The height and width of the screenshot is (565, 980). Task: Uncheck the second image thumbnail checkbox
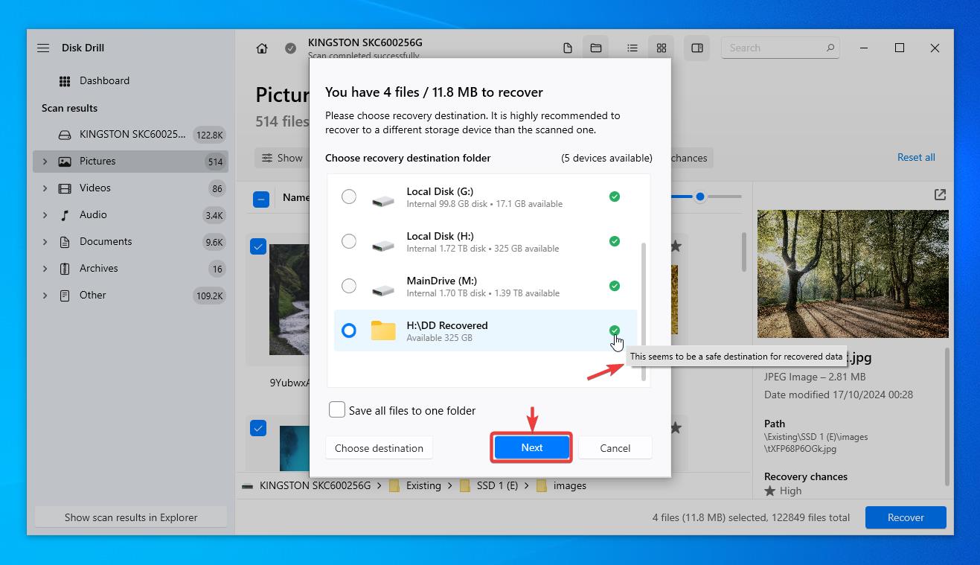point(258,428)
